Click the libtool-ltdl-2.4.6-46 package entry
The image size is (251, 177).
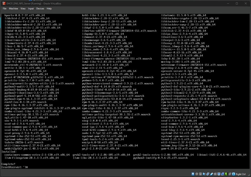222,155
